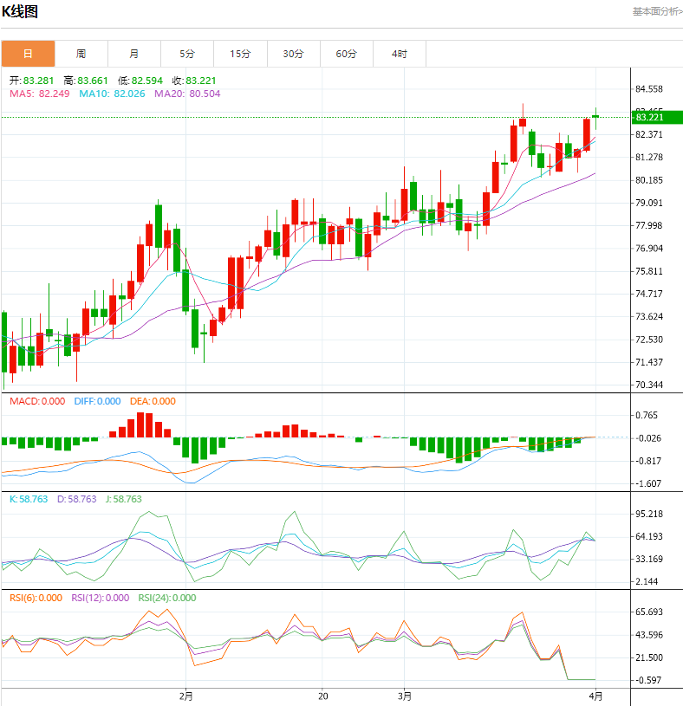
Task: Switch to the 周 weekly tab
Action: (x=81, y=54)
